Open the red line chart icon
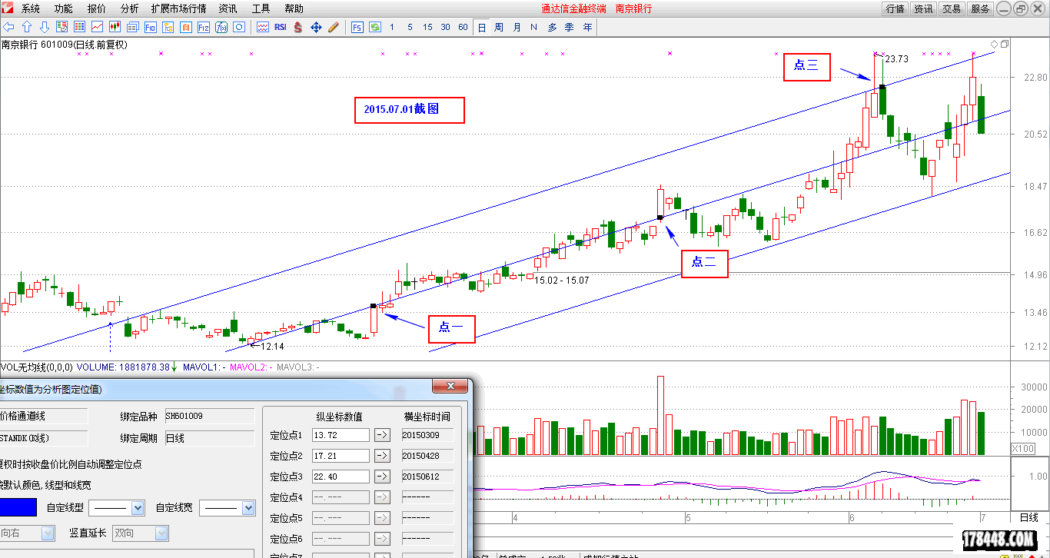The height and width of the screenshot is (558, 1050). pos(97,27)
